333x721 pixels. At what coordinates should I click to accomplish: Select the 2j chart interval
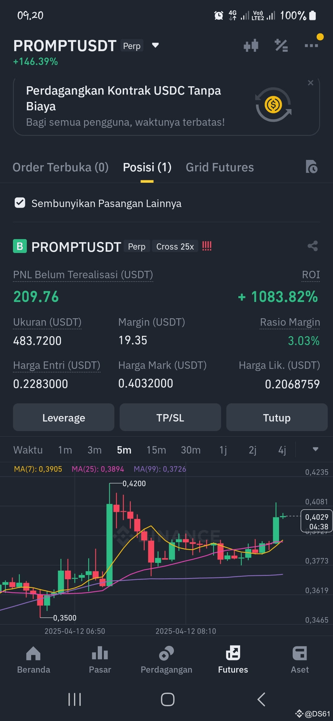253,450
